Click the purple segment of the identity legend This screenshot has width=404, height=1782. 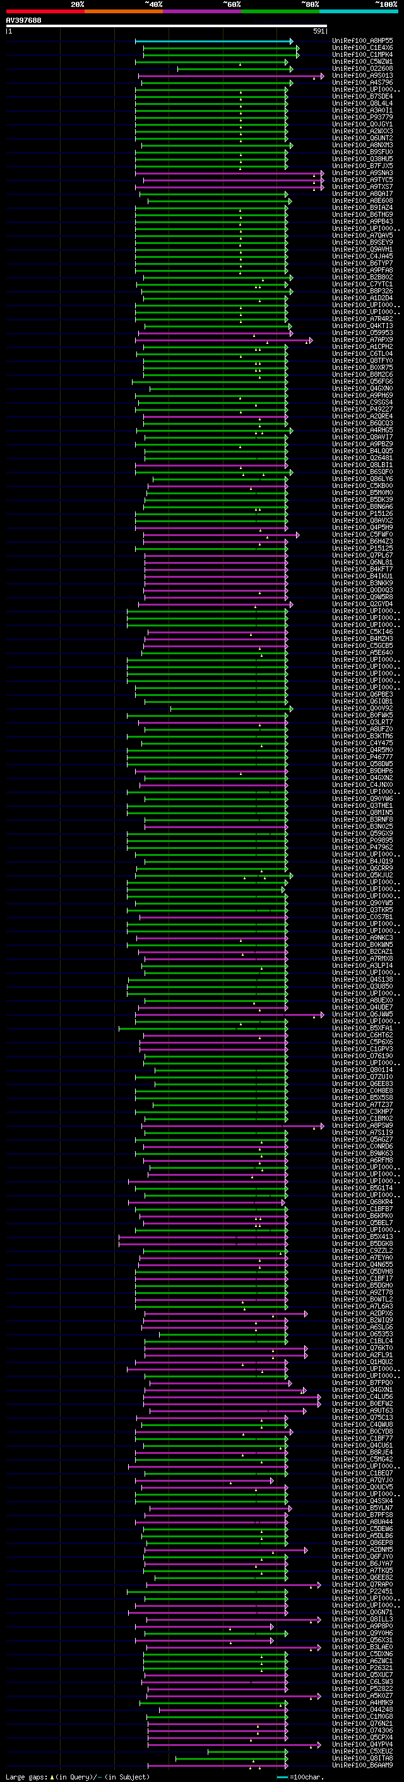[201, 11]
